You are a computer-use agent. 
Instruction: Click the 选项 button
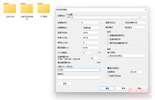coord(65,84)
